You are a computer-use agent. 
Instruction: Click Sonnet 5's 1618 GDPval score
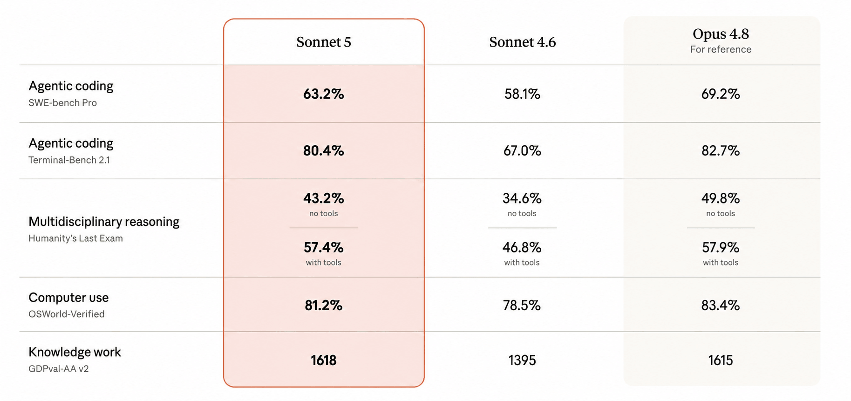click(324, 360)
